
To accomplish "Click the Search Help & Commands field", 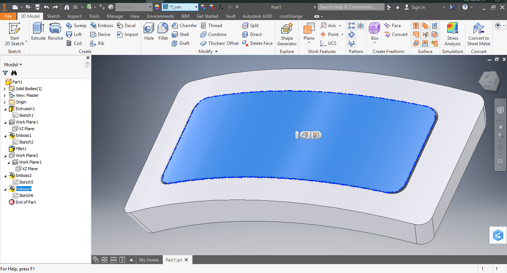I will coord(351,7).
